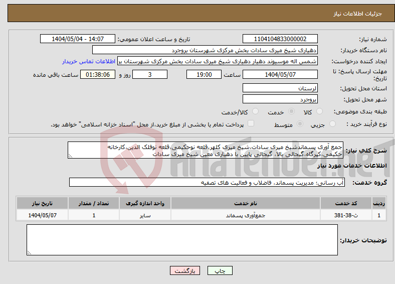This screenshot has height=284, width=395.
Task: Click the request creator field شمس اله موسیوند
Action: (218, 61)
